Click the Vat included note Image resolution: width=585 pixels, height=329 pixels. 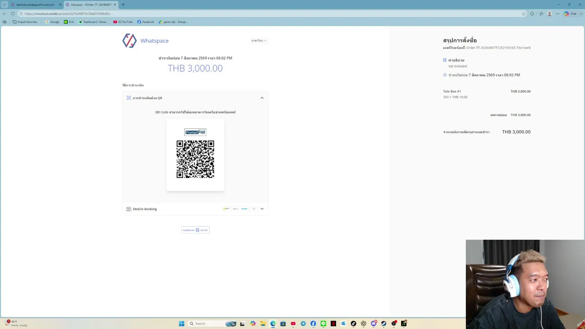click(x=457, y=66)
